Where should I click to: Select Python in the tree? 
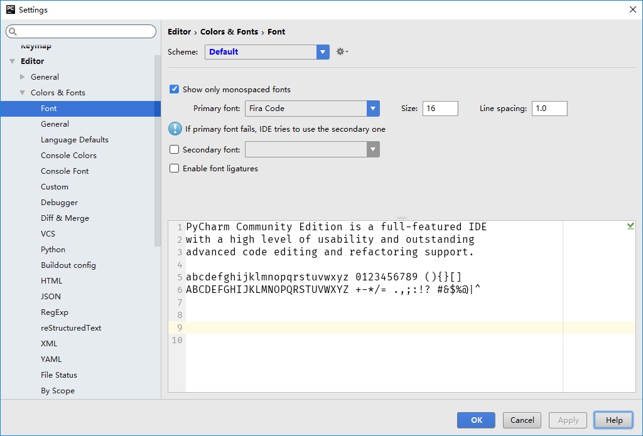pyautogui.click(x=53, y=250)
